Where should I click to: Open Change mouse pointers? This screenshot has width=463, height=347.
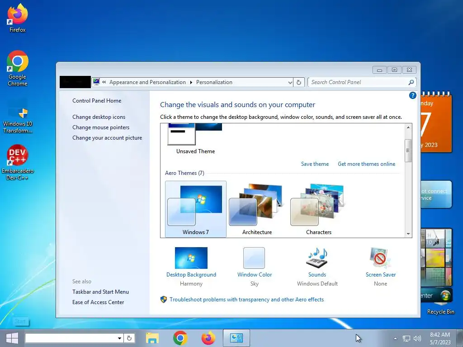[x=101, y=127]
